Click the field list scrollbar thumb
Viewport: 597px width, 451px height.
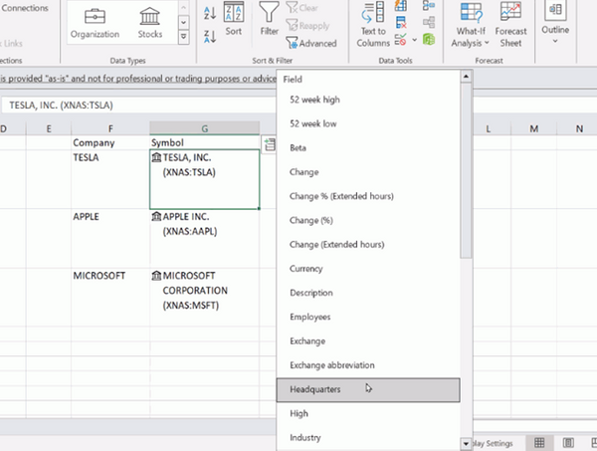click(466, 170)
